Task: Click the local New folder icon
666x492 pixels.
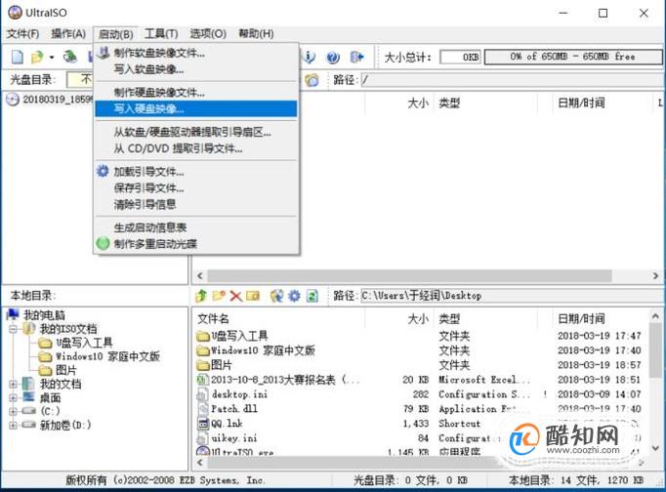Action: click(219, 296)
